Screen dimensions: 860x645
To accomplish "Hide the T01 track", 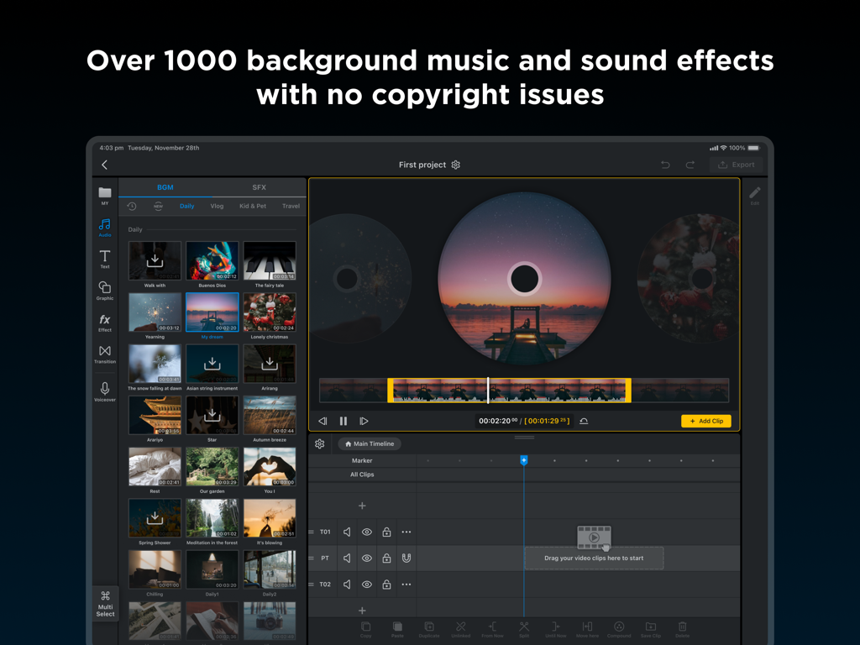I will pyautogui.click(x=367, y=532).
